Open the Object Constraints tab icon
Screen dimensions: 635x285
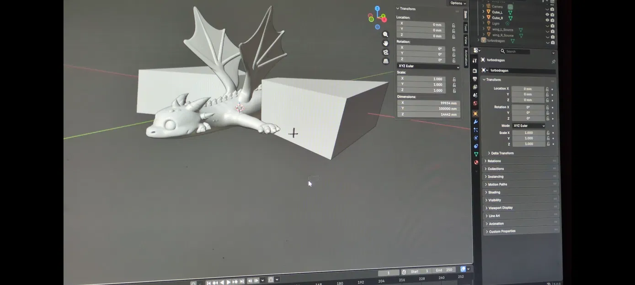[476, 146]
